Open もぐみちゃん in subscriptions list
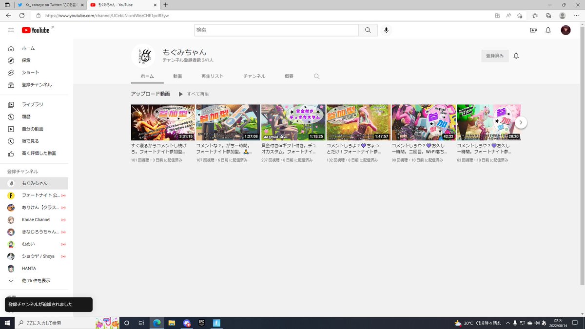 point(34,183)
